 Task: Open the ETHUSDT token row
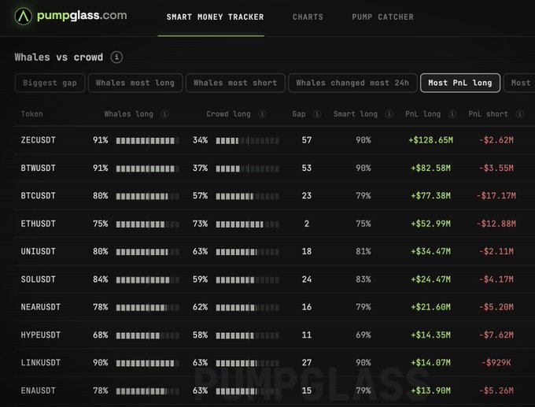point(275,224)
